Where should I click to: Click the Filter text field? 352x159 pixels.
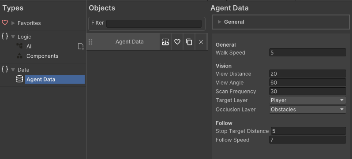pyautogui.click(x=154, y=24)
